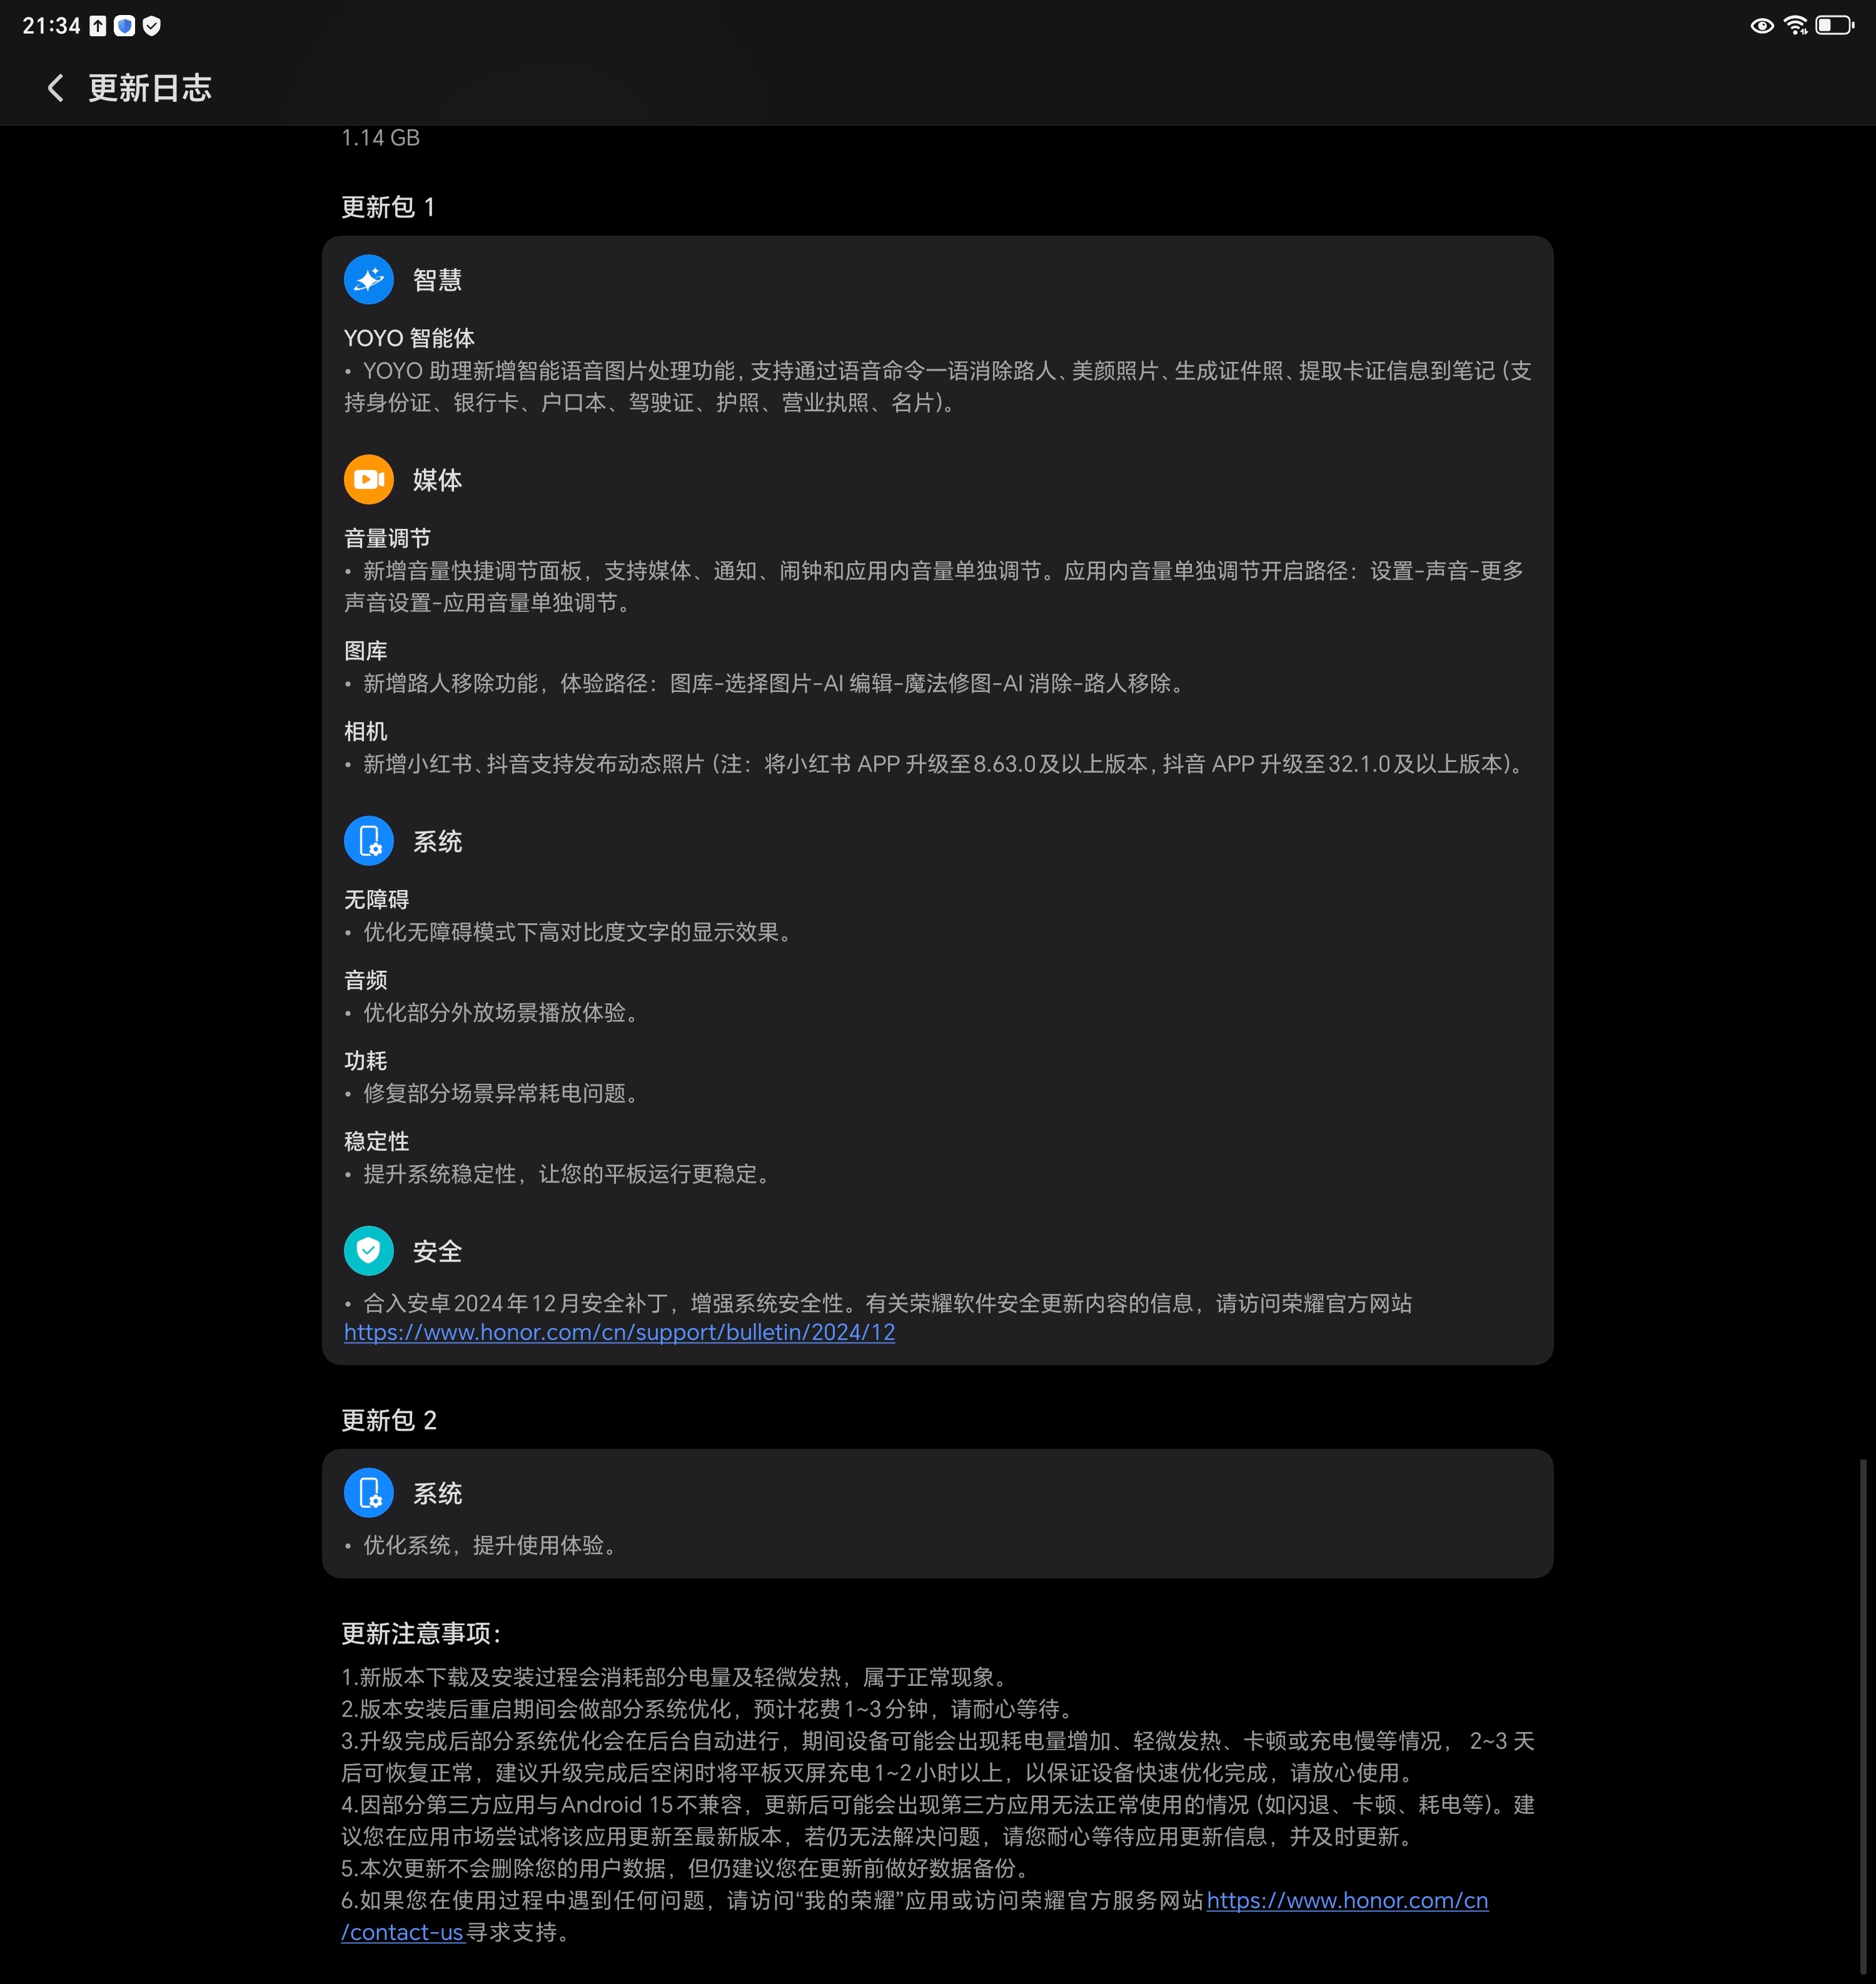Click the 无障碍 subheading

click(376, 901)
